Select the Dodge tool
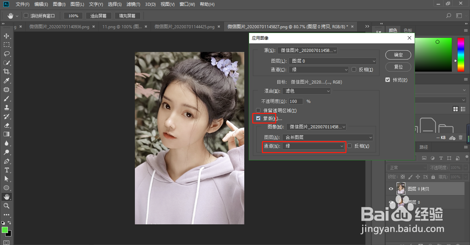 [6, 152]
